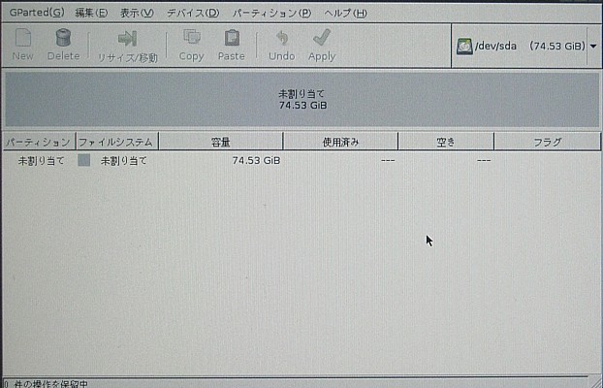Screen dimensions: 603x388
Task: Click the New partition toolbar icon
Action: [x=22, y=38]
